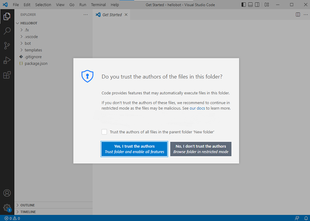Image resolution: width=310 pixels, height=221 pixels.
Task: Click the shield icon in trust dialog
Action: [x=88, y=76]
